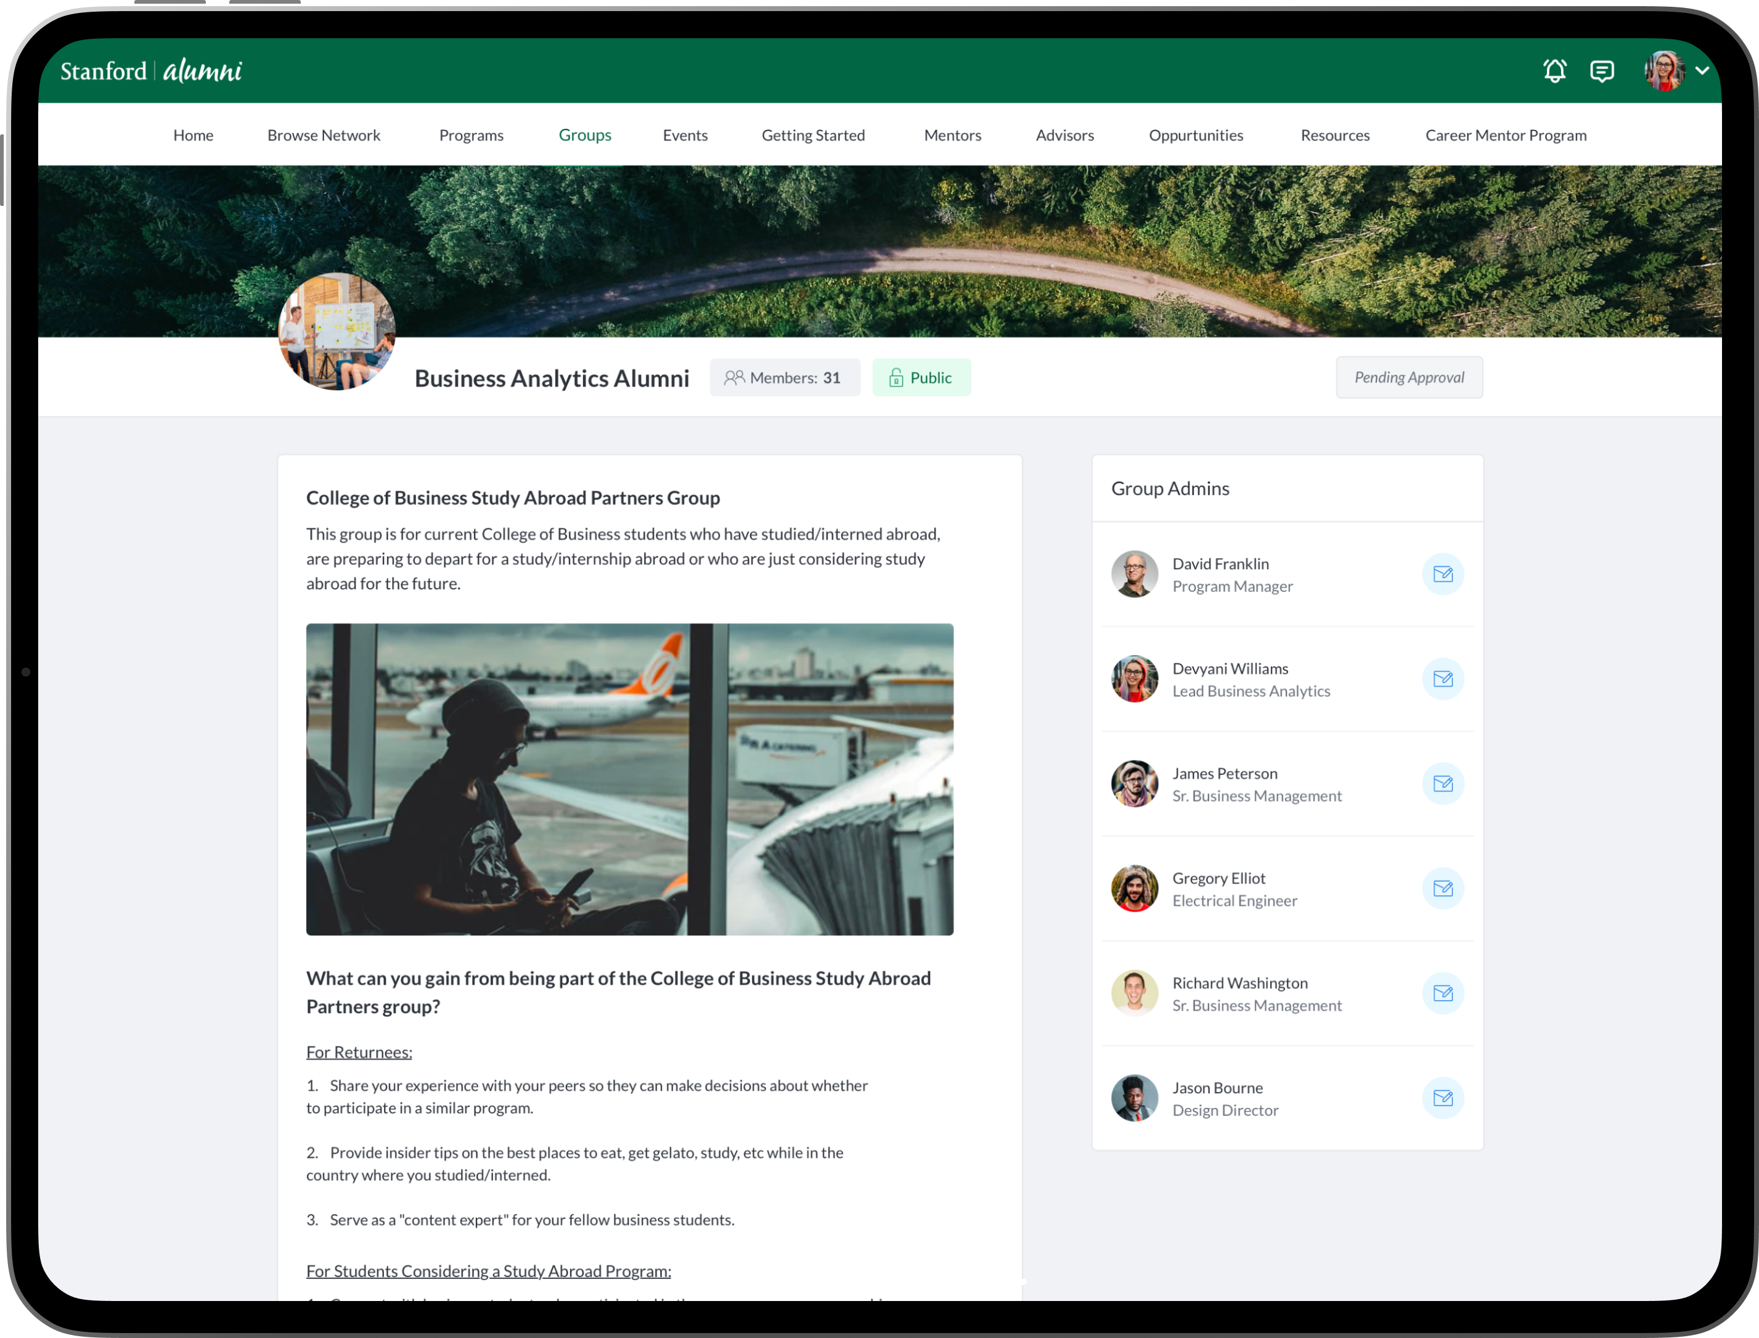This screenshot has width=1759, height=1338.
Task: Open the Browse Network menu item
Action: 323,136
